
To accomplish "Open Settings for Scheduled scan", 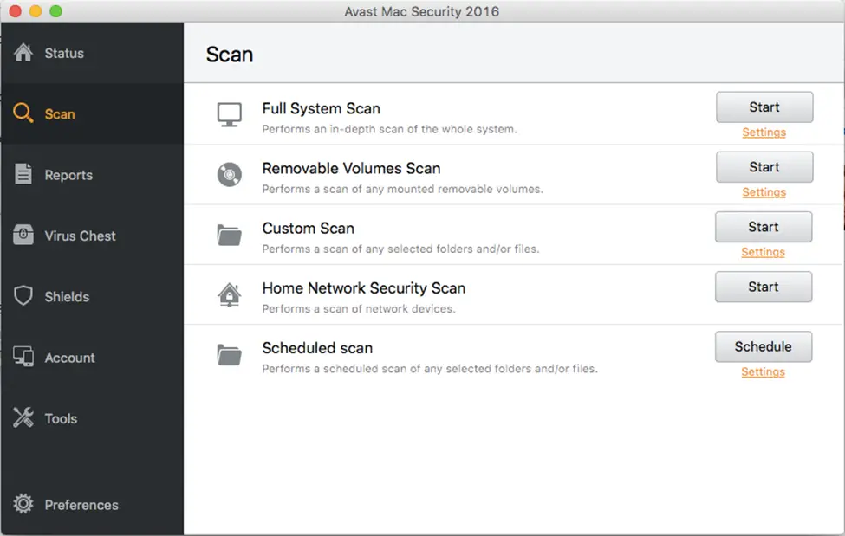I will click(x=763, y=371).
